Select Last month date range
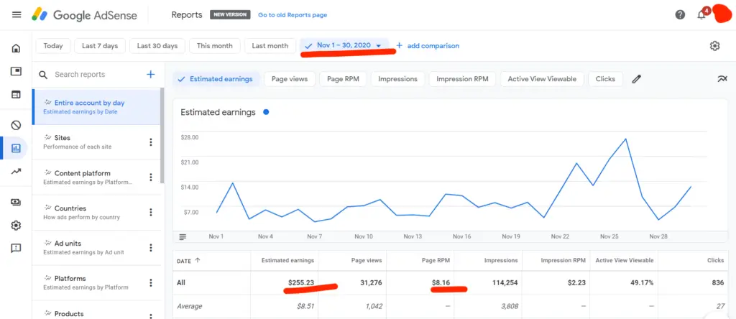736x319 pixels. (270, 46)
